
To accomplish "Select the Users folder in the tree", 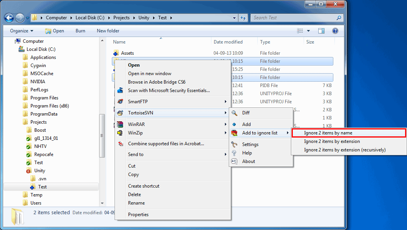I will 35,203.
